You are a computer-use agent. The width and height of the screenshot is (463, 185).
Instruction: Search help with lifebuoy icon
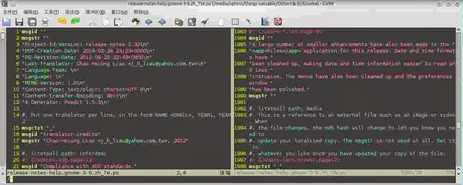tap(278, 22)
